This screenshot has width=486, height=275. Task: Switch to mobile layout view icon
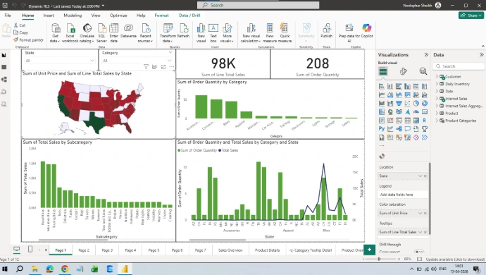click(30, 249)
